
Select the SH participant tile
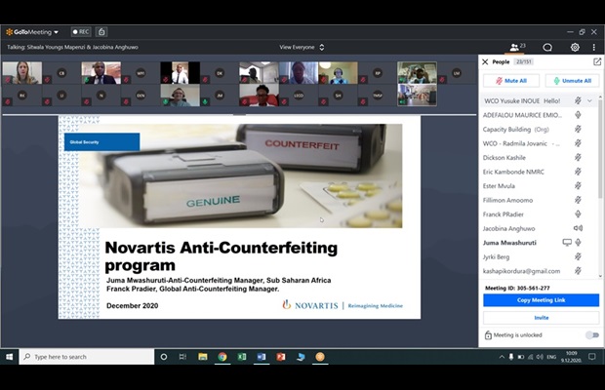[x=338, y=96]
